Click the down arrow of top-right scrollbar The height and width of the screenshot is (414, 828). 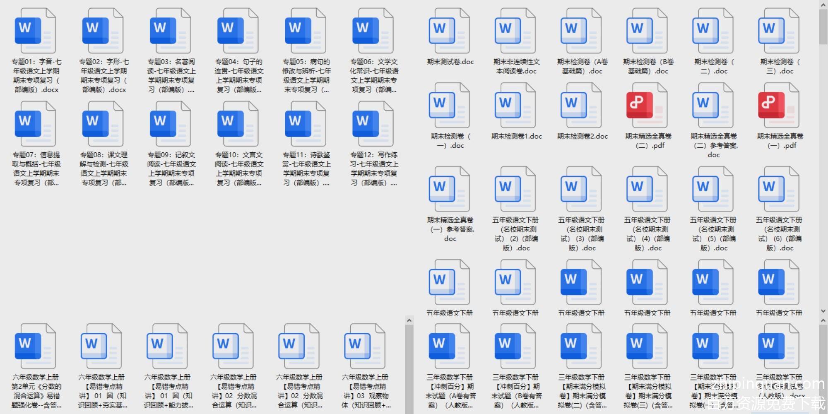[x=823, y=311]
